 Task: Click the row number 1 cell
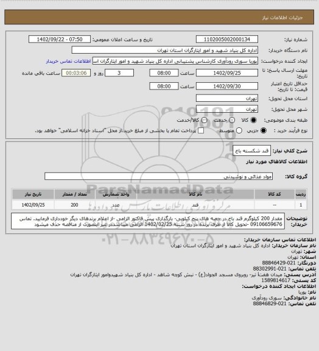301,205
